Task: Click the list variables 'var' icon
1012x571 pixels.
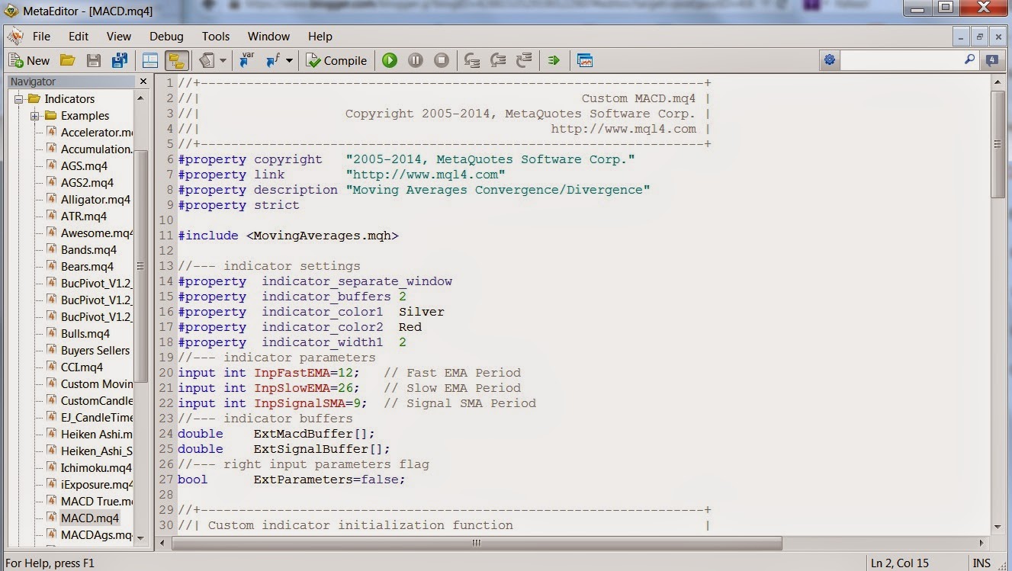Action: (247, 60)
